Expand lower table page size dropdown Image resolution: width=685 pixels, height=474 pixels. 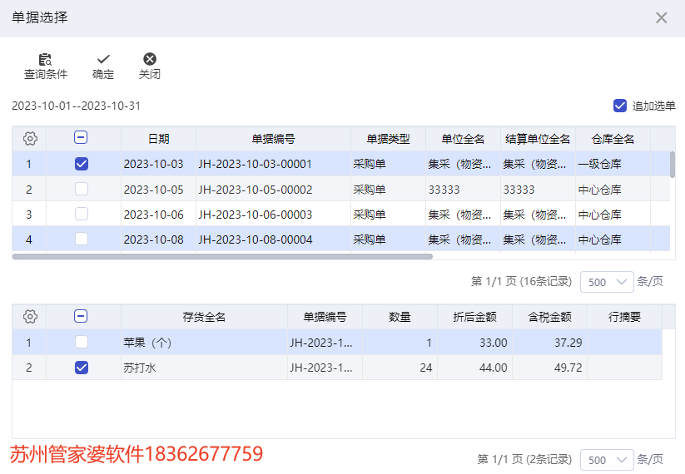pos(607,459)
